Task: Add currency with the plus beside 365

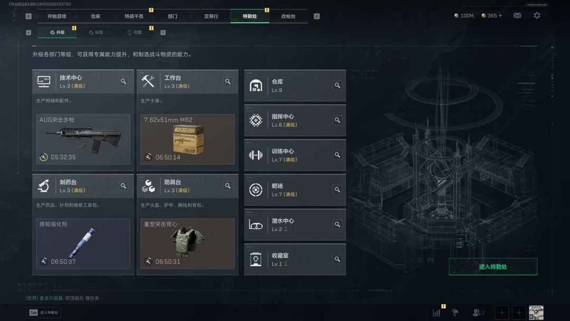Action: [x=500, y=16]
